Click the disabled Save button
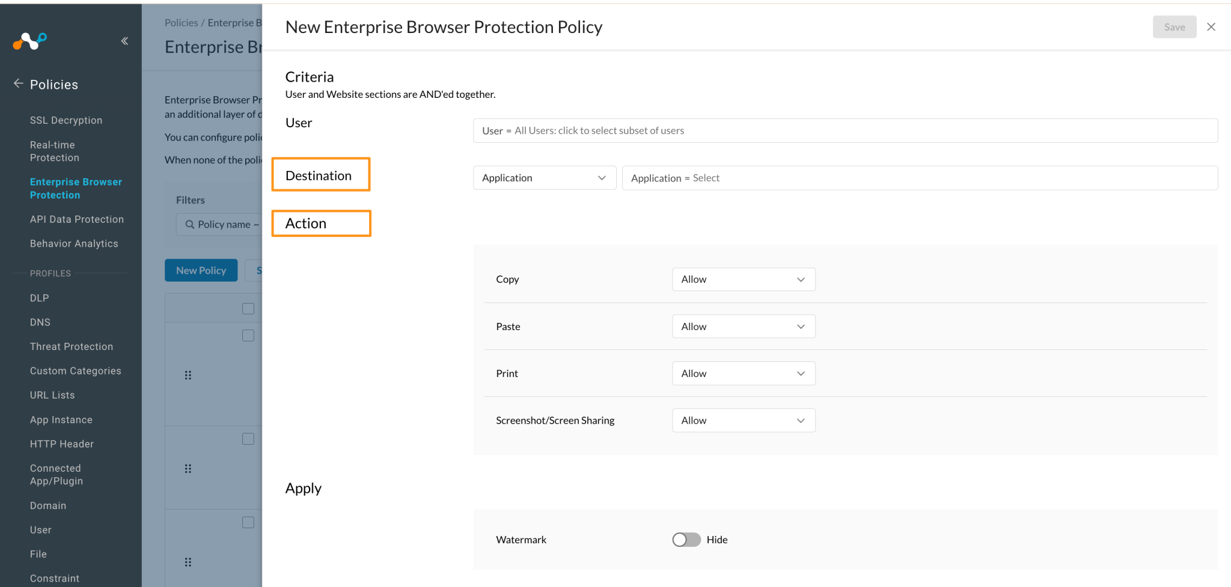This screenshot has height=587, width=1231. [1174, 27]
